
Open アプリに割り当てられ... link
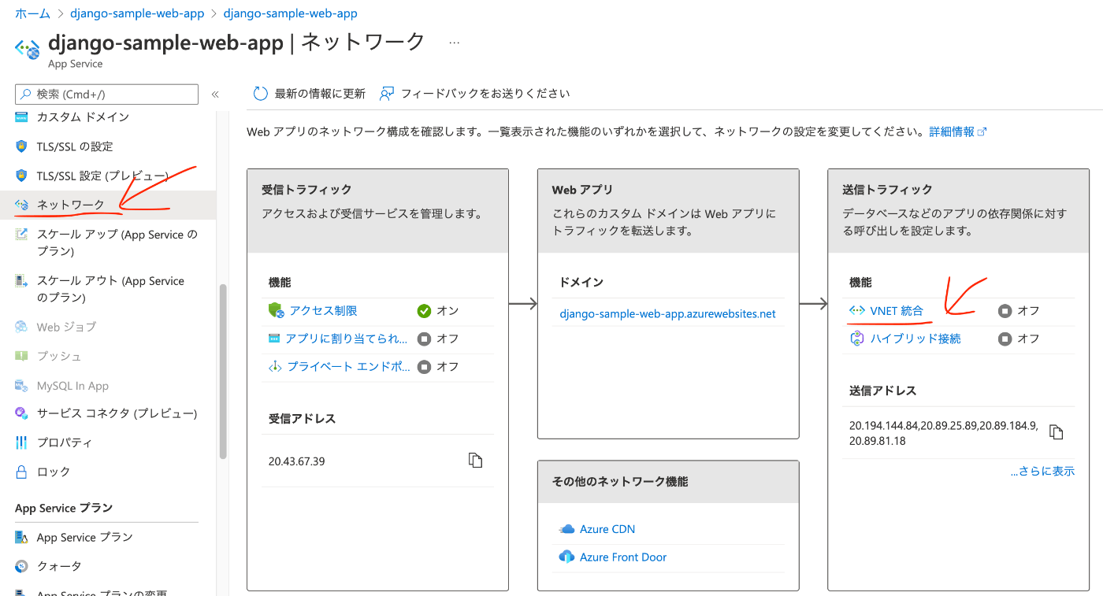tap(347, 339)
